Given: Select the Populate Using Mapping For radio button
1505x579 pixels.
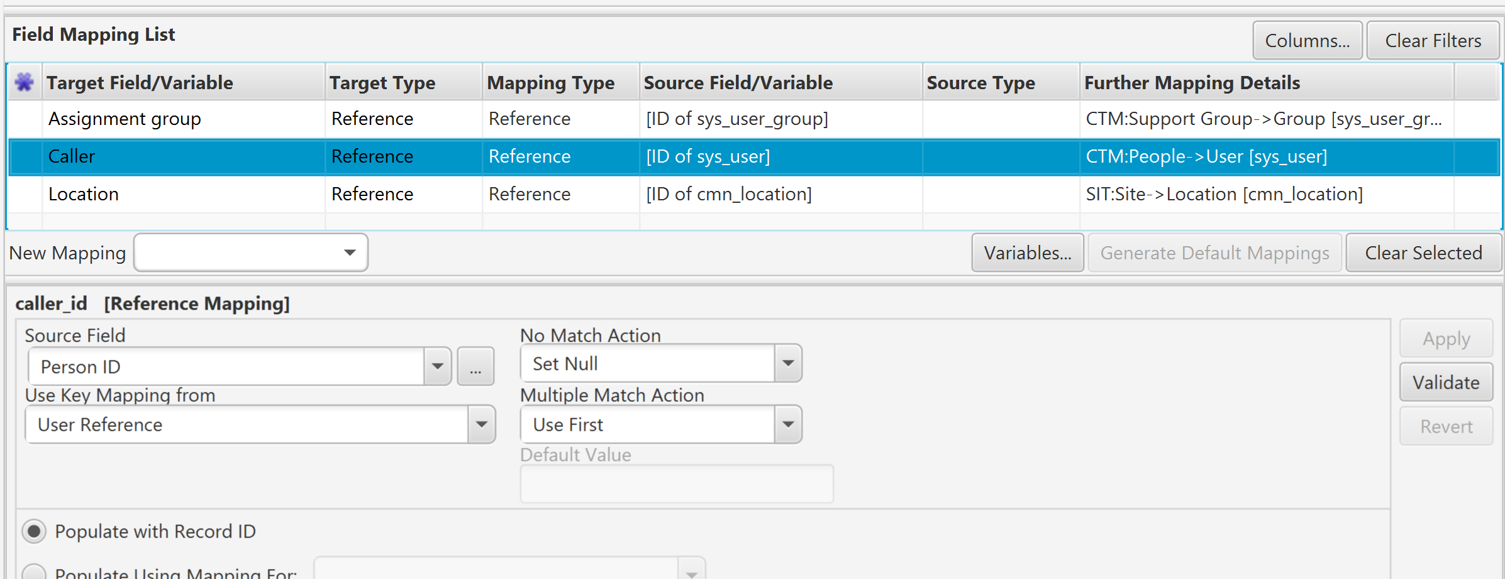Looking at the screenshot, I should click(34, 571).
